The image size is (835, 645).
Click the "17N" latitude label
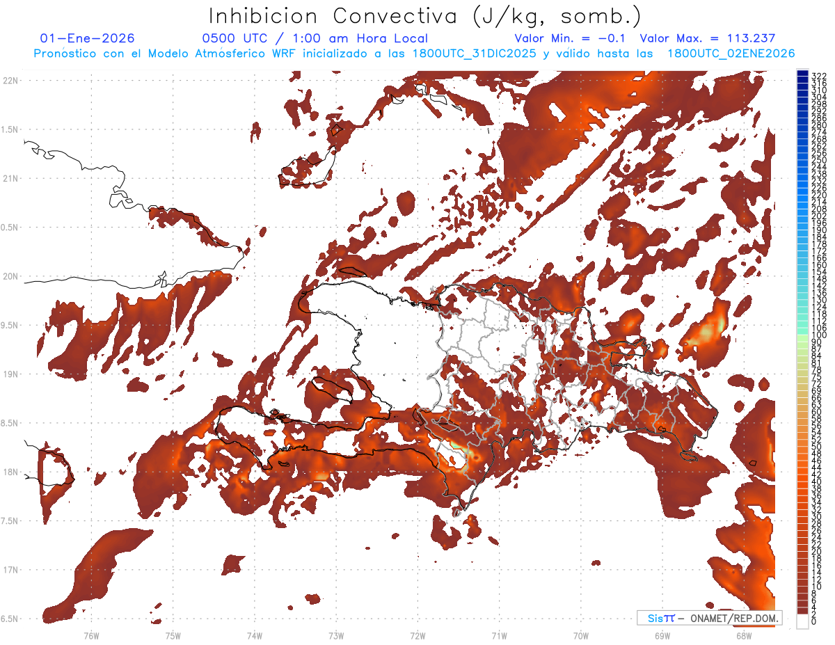pos(10,570)
